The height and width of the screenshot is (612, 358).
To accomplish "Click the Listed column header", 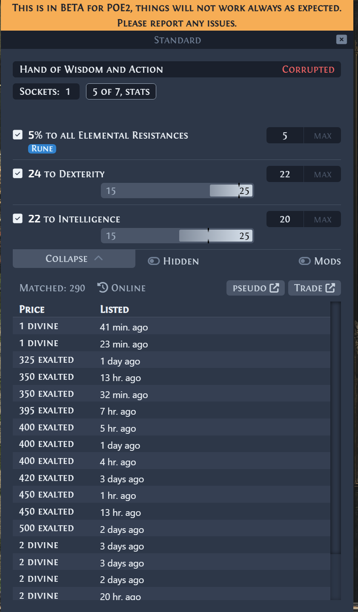I will (115, 309).
